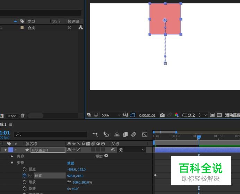Open the graph editor icon
This screenshot has height=194, width=240.
pyautogui.click(x=145, y=134)
